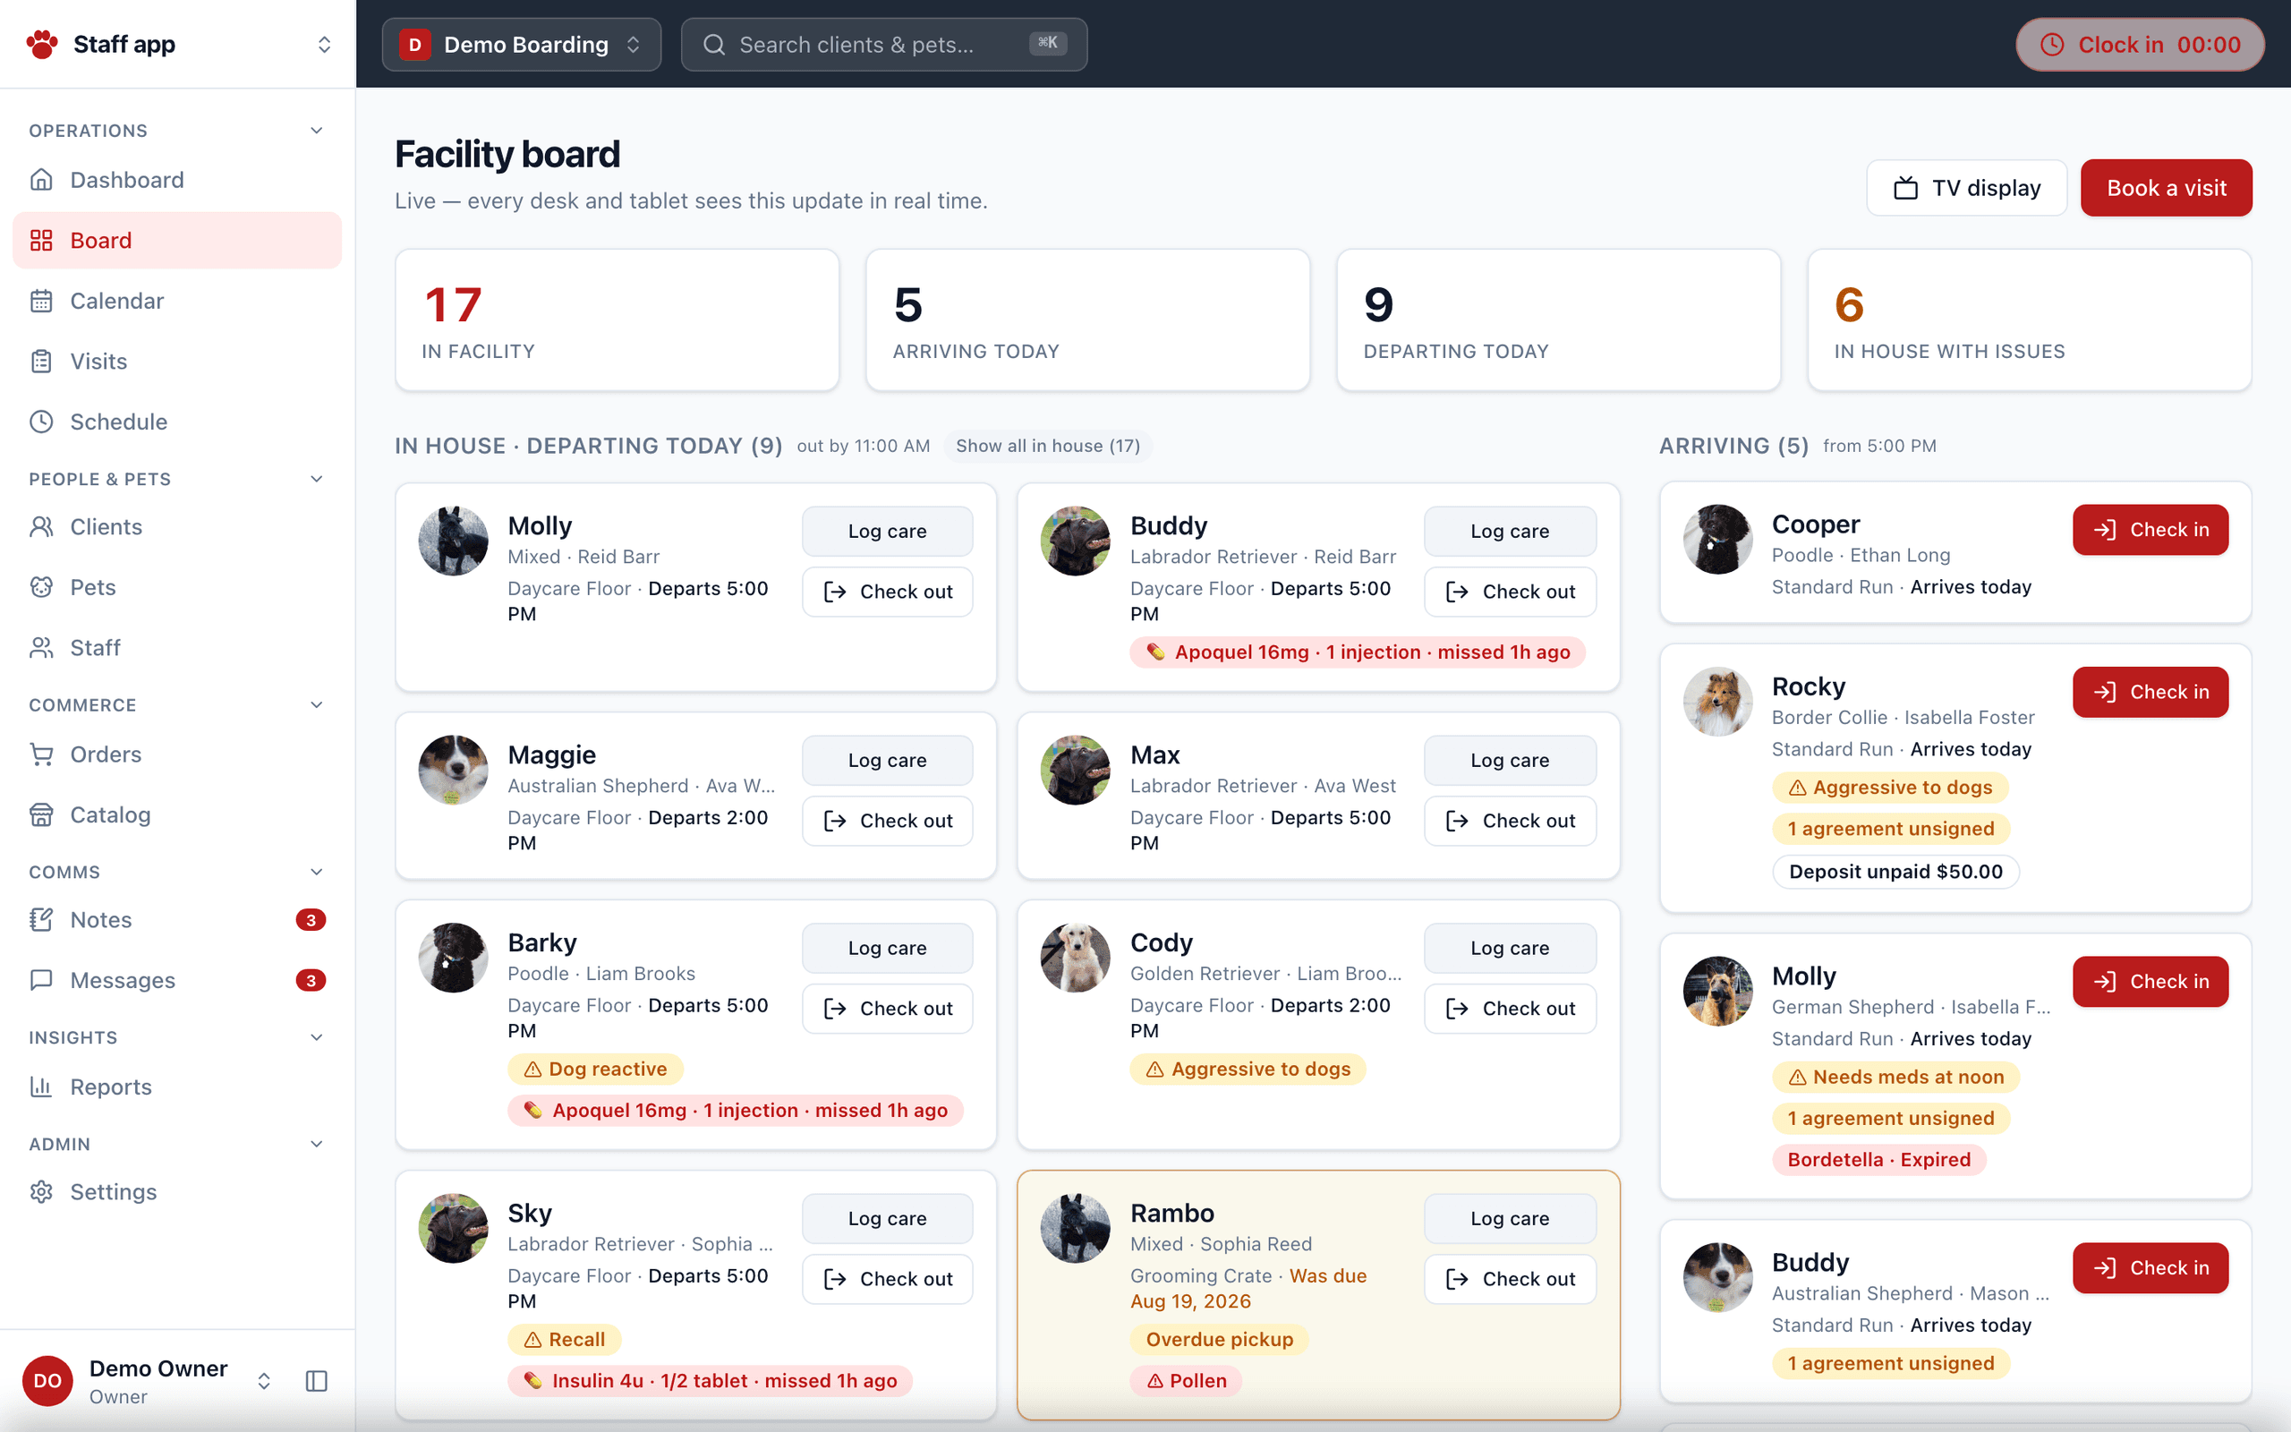Collapse the Commerce section
This screenshot has height=1432, width=2291.
(317, 704)
